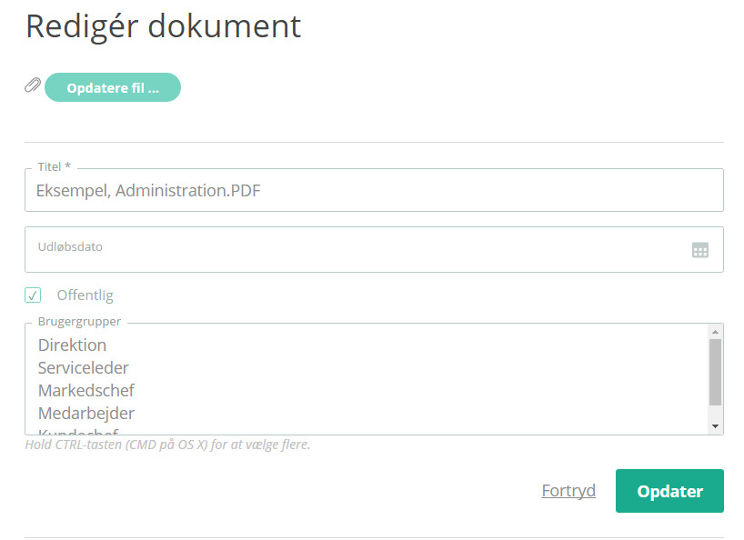Viewport: 744px width, 540px height.
Task: Focus the Titel input field
Action: click(x=374, y=190)
